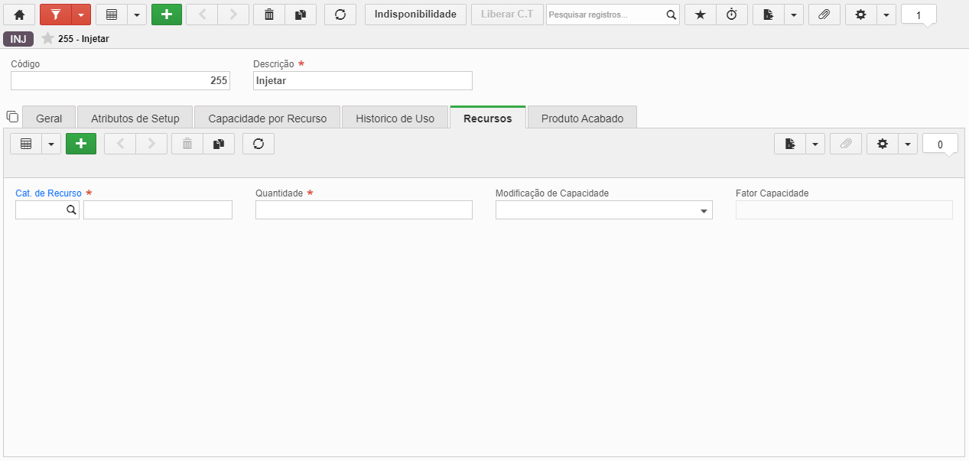Expand top toolbar gear dropdown arrow
The image size is (969, 461).
coord(886,15)
